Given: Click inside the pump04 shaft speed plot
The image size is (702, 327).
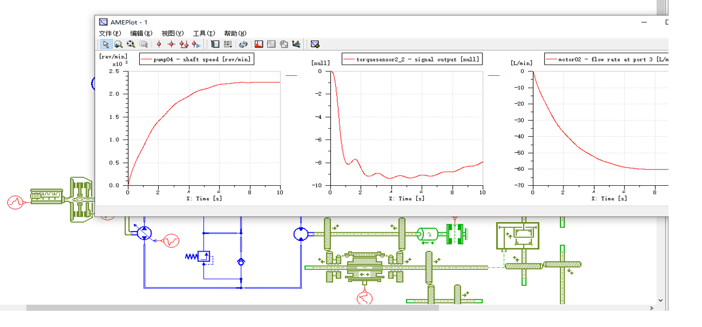Looking at the screenshot, I should [204, 128].
